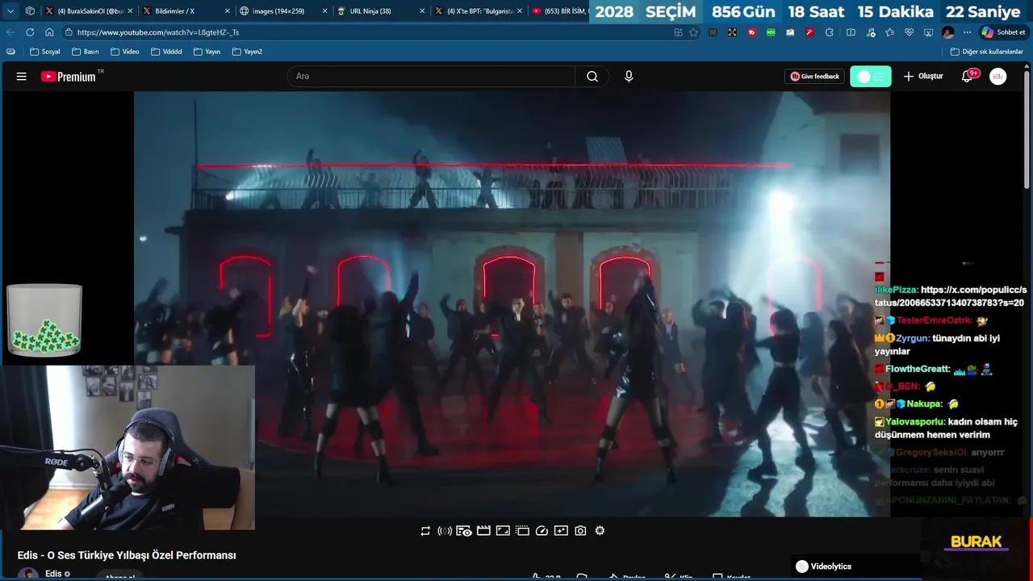
Task: Click the Give feedback button
Action: [x=814, y=77]
